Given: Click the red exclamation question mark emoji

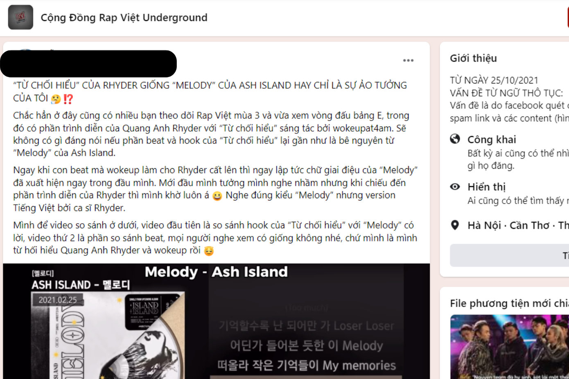Looking at the screenshot, I should click(68, 99).
